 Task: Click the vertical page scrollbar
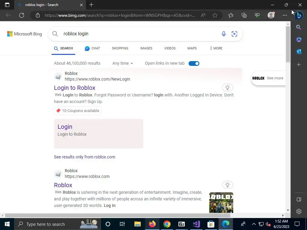coord(288,45)
